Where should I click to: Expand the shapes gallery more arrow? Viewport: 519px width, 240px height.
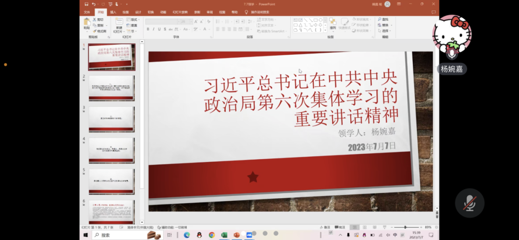[325, 30]
